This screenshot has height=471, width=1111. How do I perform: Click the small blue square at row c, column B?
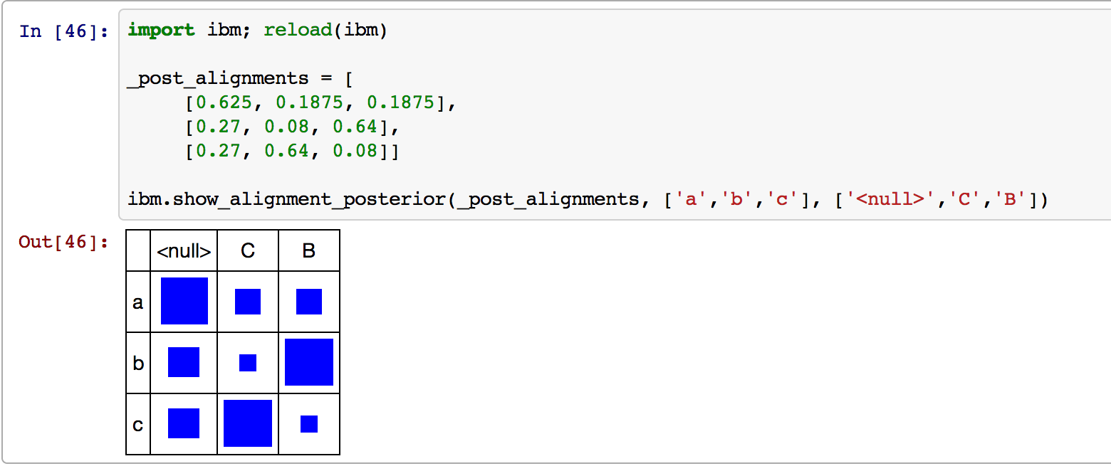(309, 424)
